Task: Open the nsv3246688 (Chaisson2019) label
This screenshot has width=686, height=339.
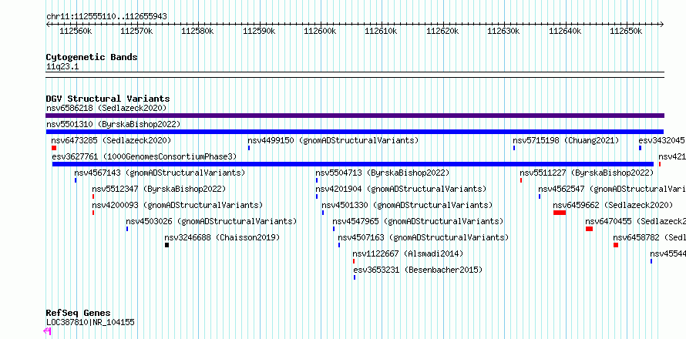Action: pyautogui.click(x=222, y=237)
